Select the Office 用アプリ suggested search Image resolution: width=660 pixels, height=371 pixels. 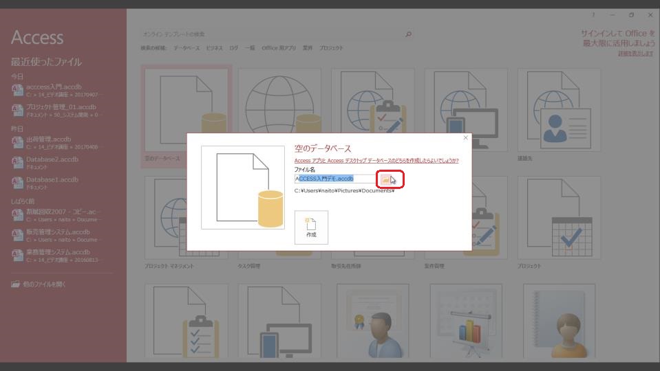(279, 48)
